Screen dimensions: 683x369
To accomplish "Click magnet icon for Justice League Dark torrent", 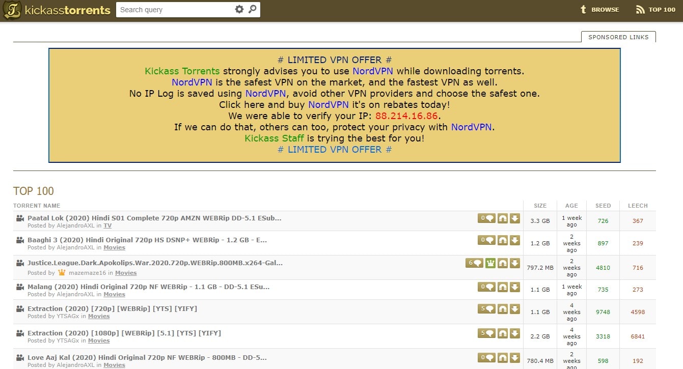I will click(503, 263).
